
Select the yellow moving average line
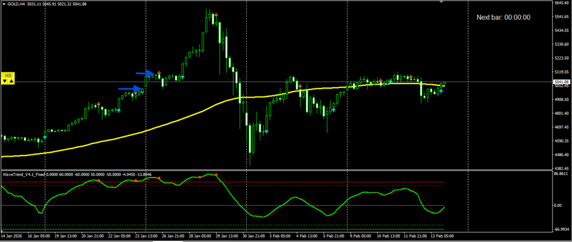tap(168, 123)
